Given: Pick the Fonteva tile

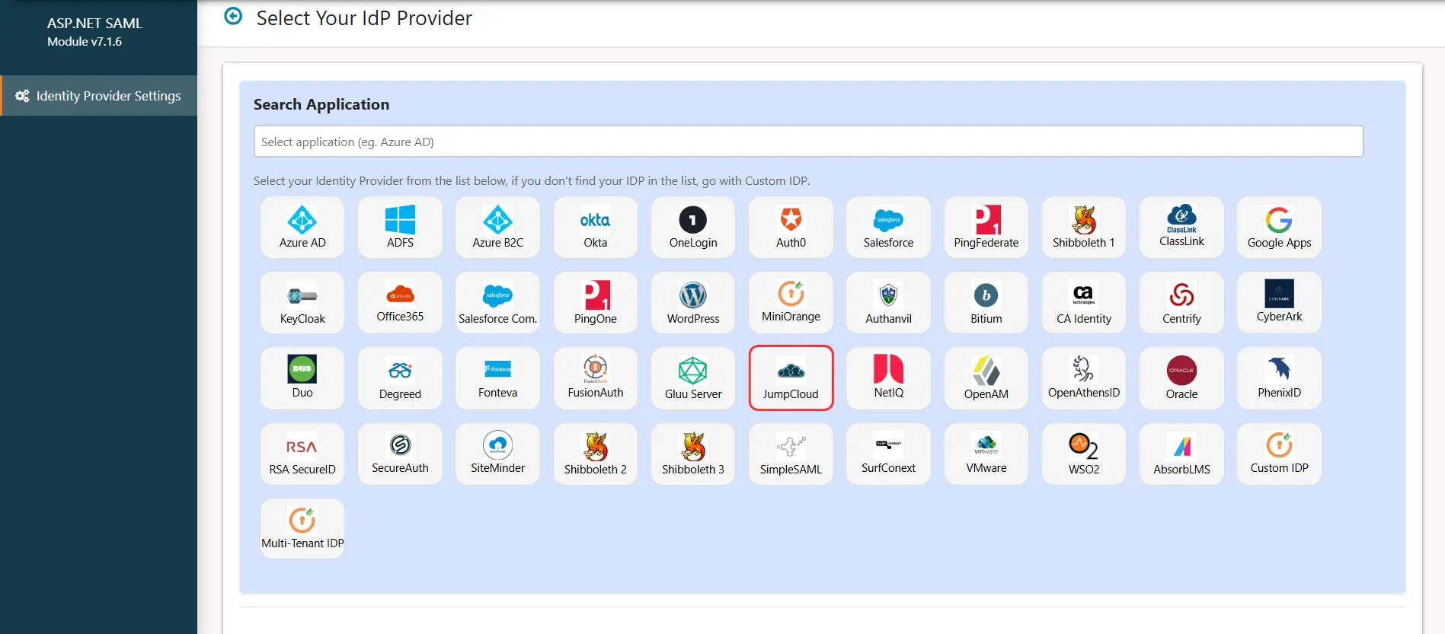Looking at the screenshot, I should pyautogui.click(x=497, y=378).
